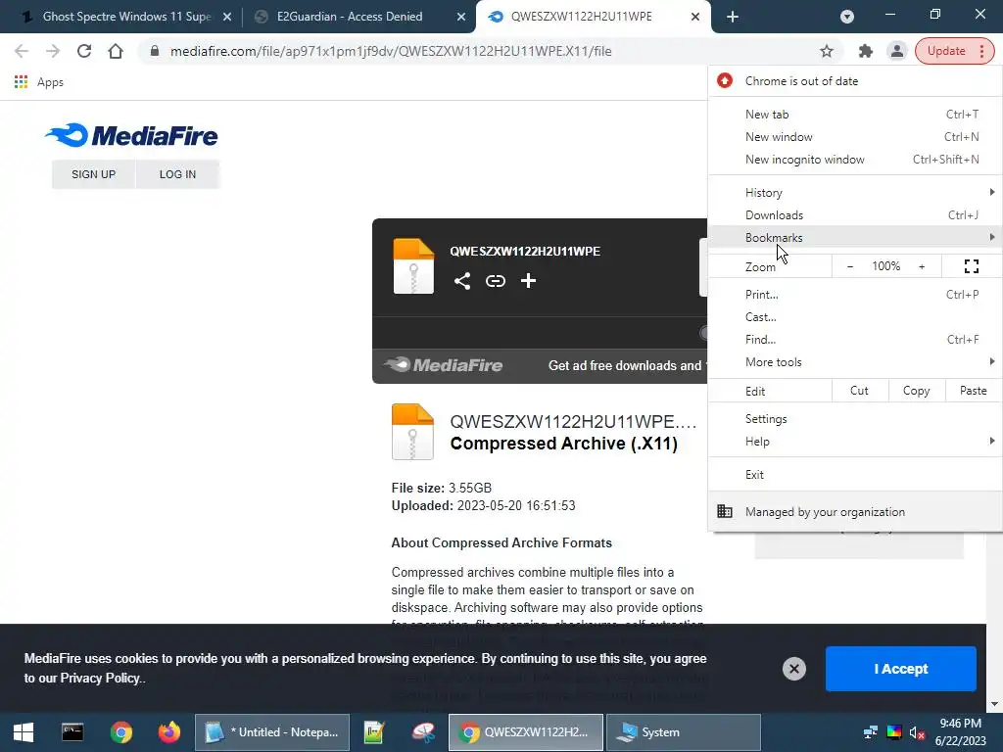Bookmark this page with the star icon
Viewport: 1003px width, 752px height.
tap(827, 51)
